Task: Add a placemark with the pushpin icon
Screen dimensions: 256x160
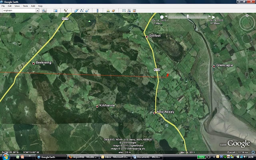Action: (66, 11)
